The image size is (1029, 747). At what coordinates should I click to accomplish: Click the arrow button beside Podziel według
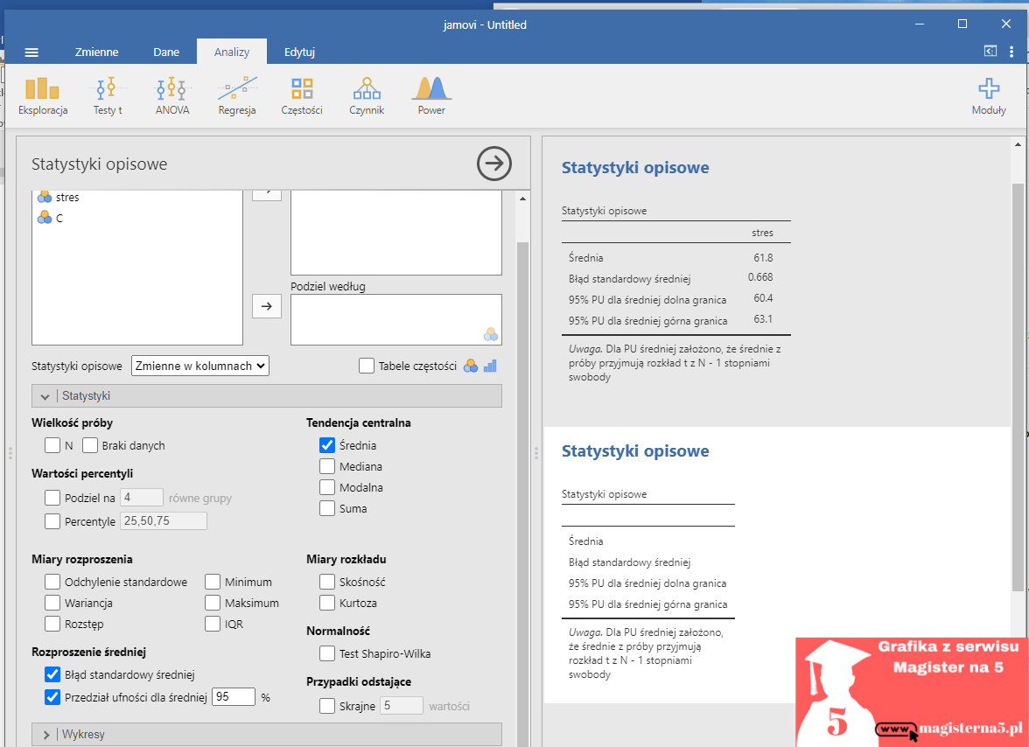coord(267,306)
